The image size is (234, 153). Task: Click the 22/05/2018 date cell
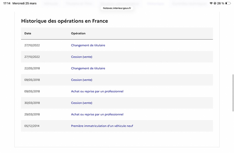(32, 68)
